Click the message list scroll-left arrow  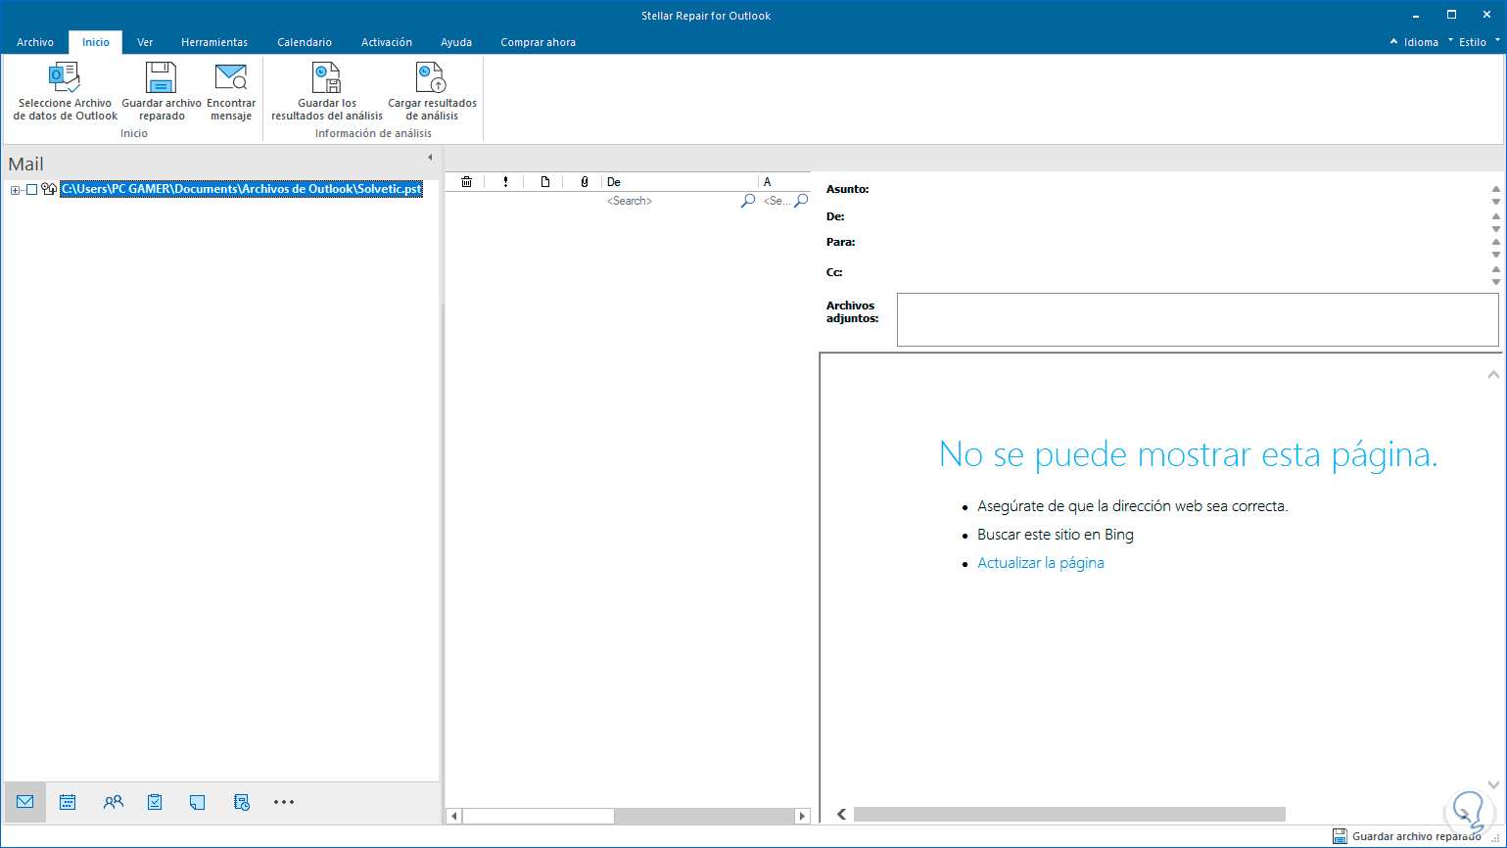pos(453,816)
